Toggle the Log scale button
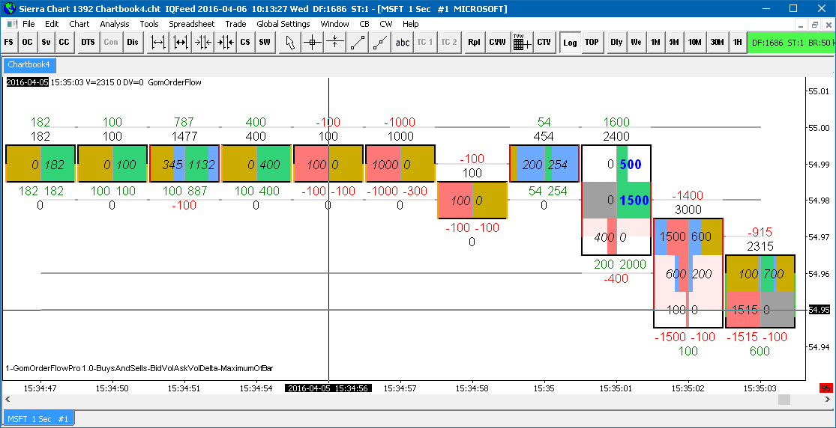This screenshot has width=836, height=428. pyautogui.click(x=570, y=43)
